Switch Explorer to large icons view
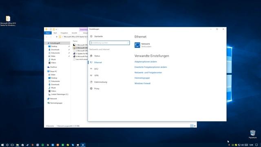Screen dimensions: 261x147 tap(195, 126)
